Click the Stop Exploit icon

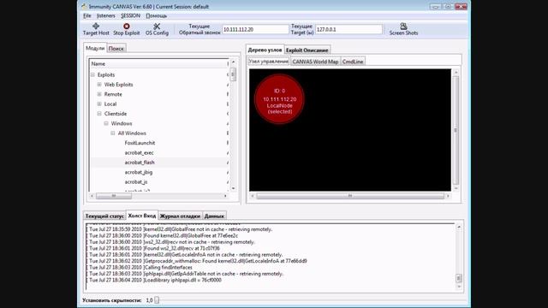coord(126,29)
